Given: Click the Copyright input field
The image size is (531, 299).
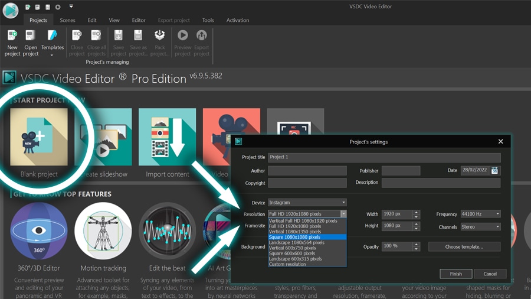Looking at the screenshot, I should [x=307, y=183].
